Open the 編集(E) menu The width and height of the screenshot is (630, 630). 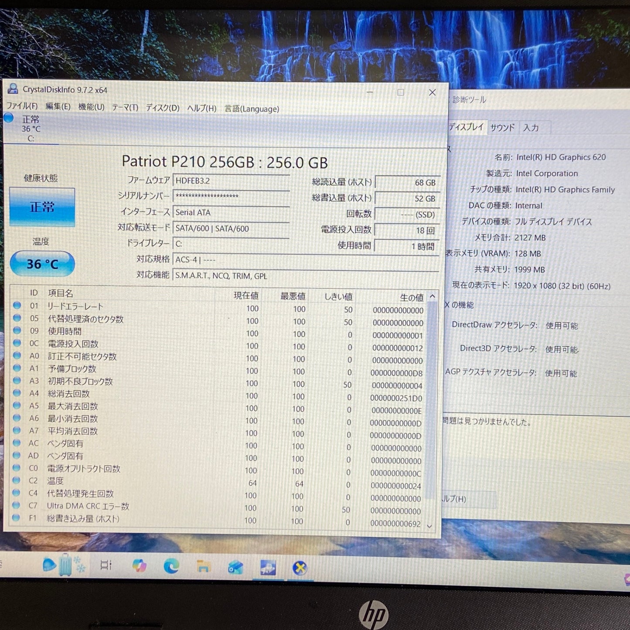(58, 106)
